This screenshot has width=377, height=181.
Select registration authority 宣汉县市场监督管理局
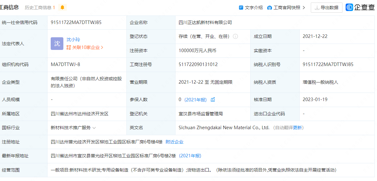(x=201, y=114)
